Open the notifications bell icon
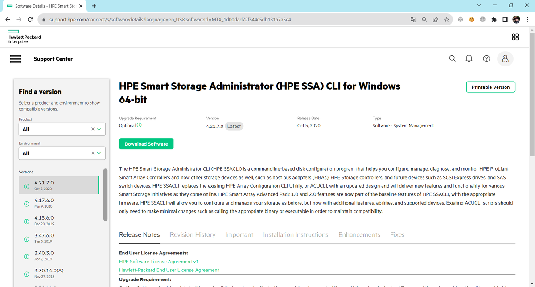Image resolution: width=535 pixels, height=287 pixels. click(469, 59)
